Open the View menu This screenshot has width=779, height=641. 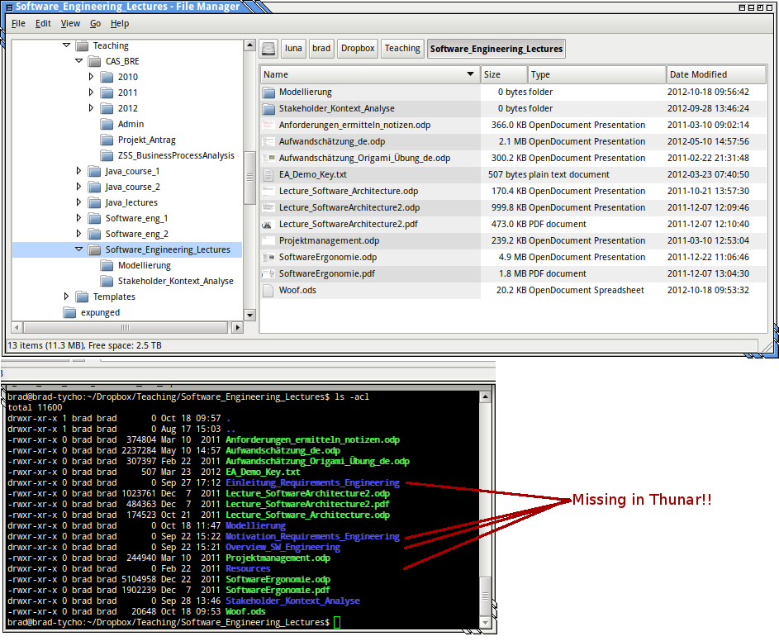click(70, 24)
